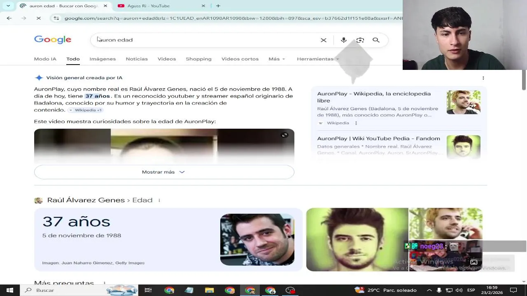Open the Wikipedia result thumbnail image
The height and width of the screenshot is (296, 527).
tap(464, 102)
